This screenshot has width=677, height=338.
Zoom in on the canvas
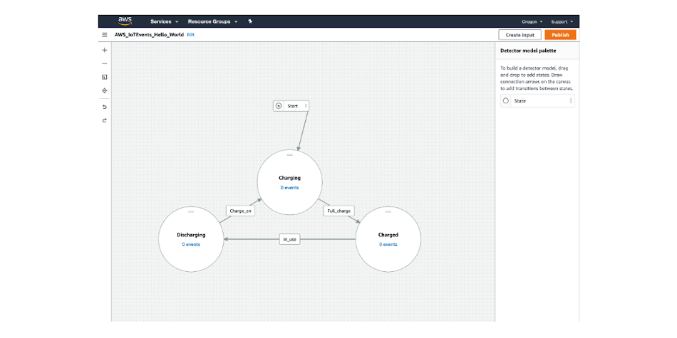(104, 50)
